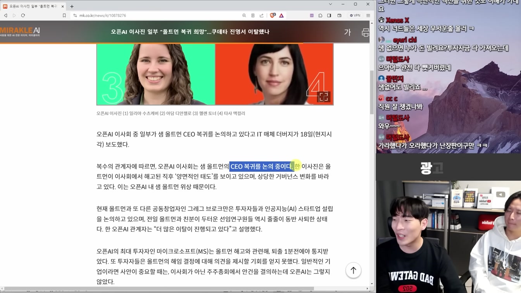Click paragraph starting 현재 올트먼과 또 다른 공동창업자인

(x=215, y=219)
